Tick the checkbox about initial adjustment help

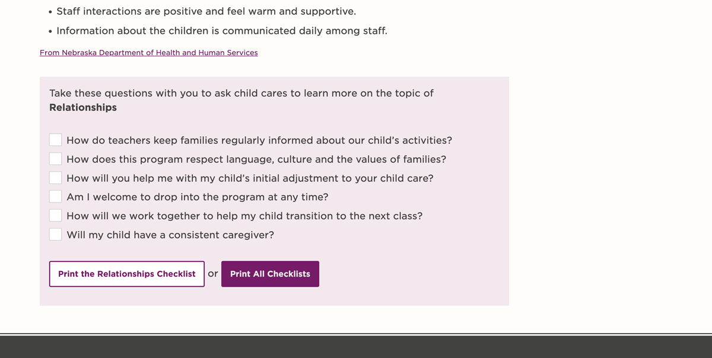[x=55, y=177]
